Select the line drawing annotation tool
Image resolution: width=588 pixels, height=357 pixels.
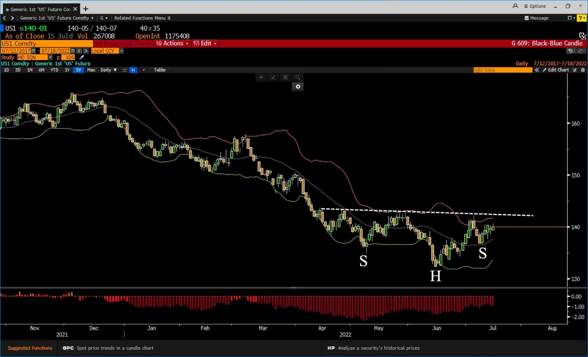pyautogui.click(x=273, y=78)
